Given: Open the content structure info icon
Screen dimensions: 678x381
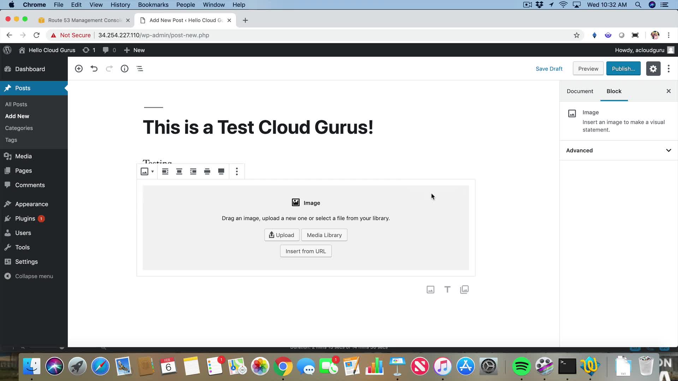Looking at the screenshot, I should [x=124, y=69].
